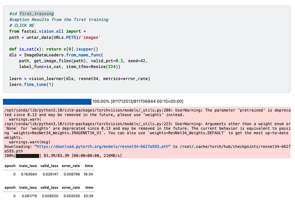This screenshot has height=204, width=295.
Task: Click the '# CLICK ME' comment line
Action: point(22,25)
